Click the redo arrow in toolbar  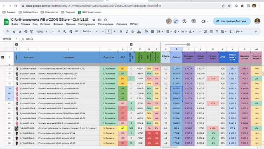click(x=20, y=31)
